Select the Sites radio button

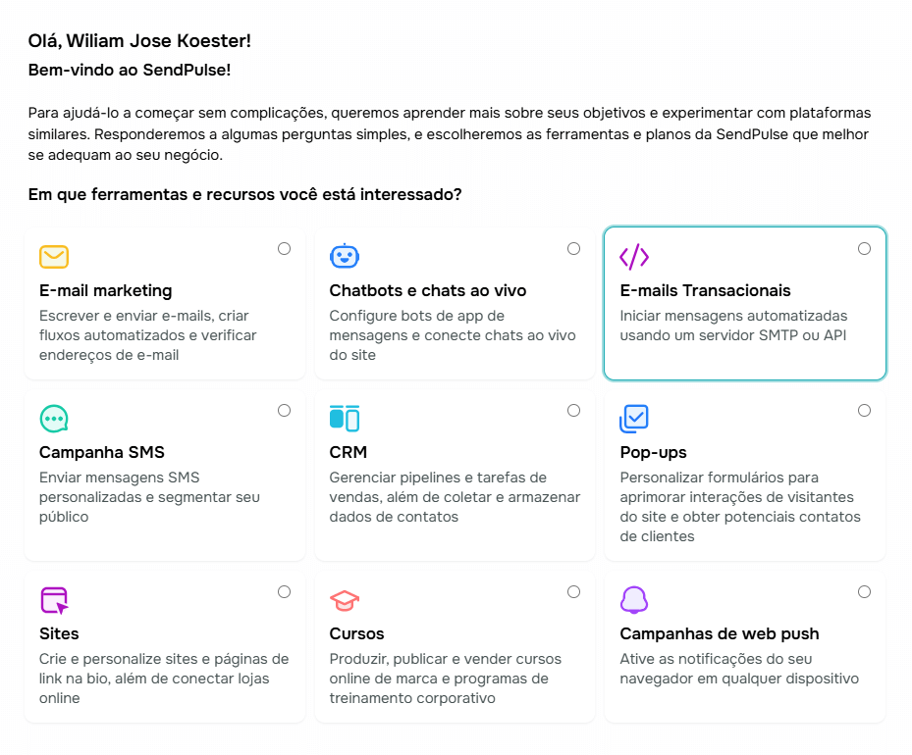[284, 592]
